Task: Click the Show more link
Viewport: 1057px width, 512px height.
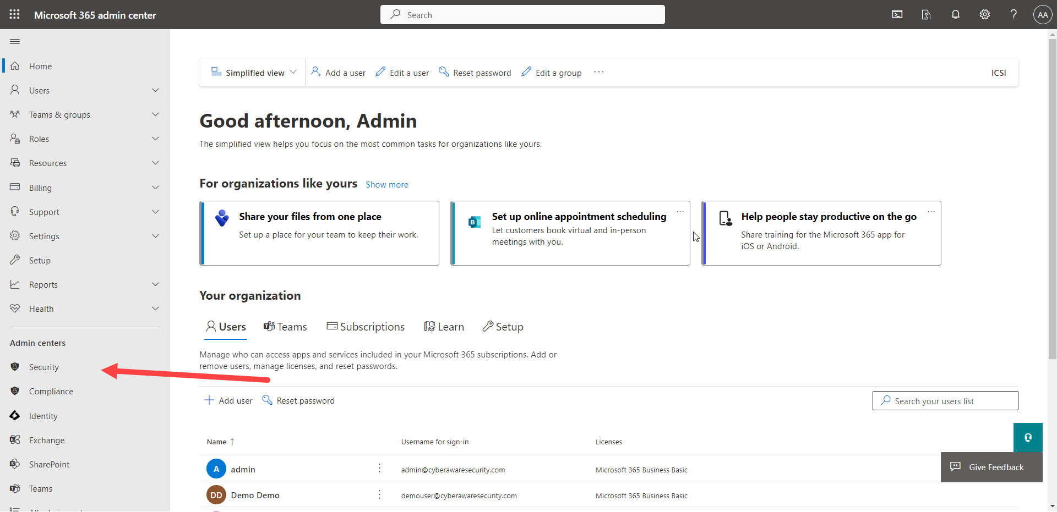Action: coord(386,185)
